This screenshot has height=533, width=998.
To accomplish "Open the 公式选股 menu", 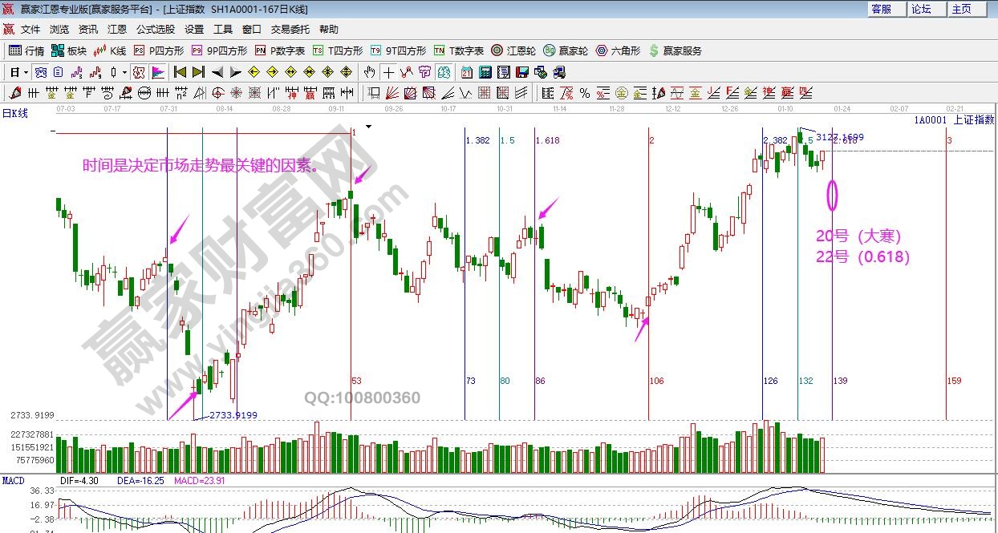I will click(x=155, y=30).
